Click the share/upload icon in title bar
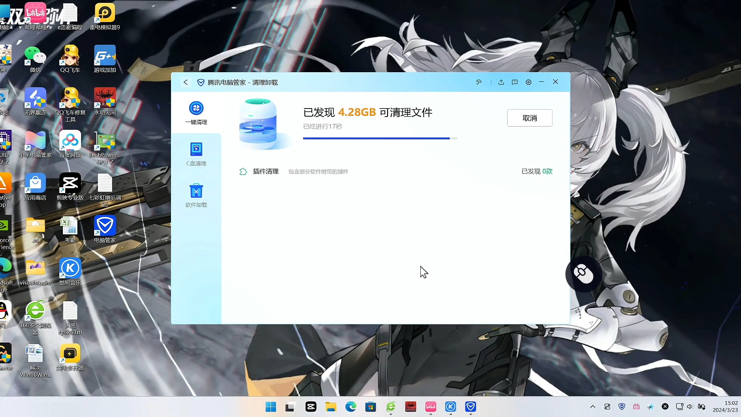 pos(501,82)
